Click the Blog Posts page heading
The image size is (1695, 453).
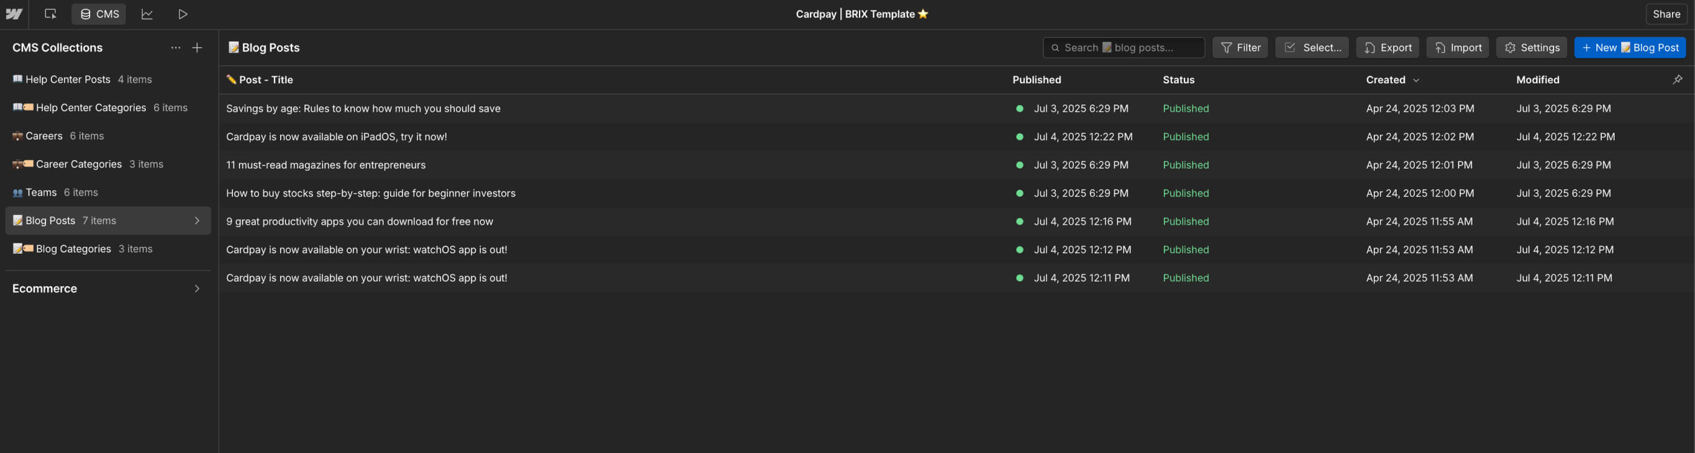coord(264,47)
